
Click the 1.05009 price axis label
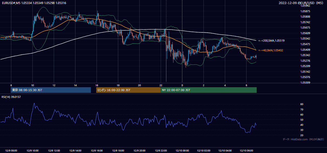coord(306,83)
